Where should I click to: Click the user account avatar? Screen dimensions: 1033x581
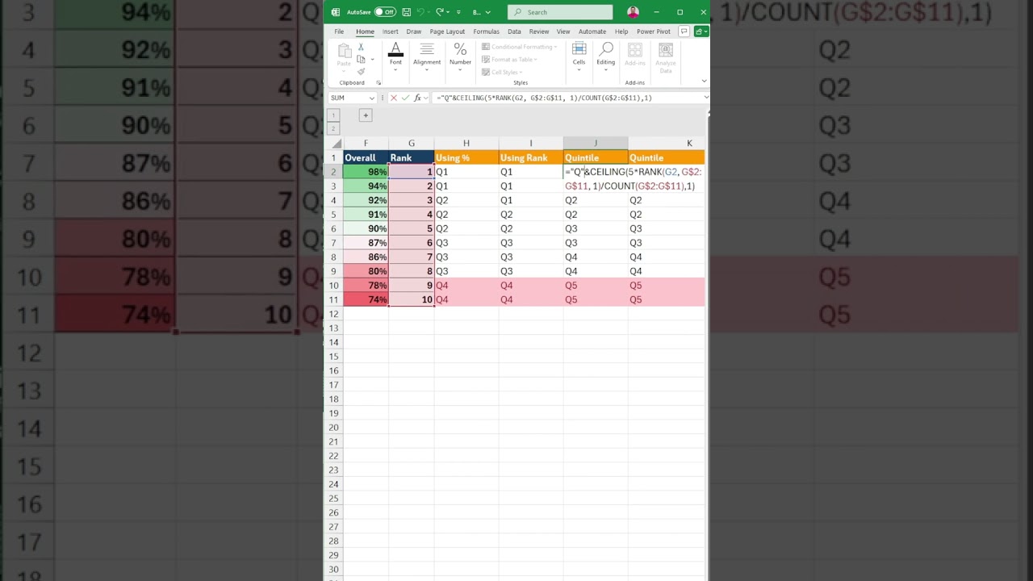pos(633,12)
